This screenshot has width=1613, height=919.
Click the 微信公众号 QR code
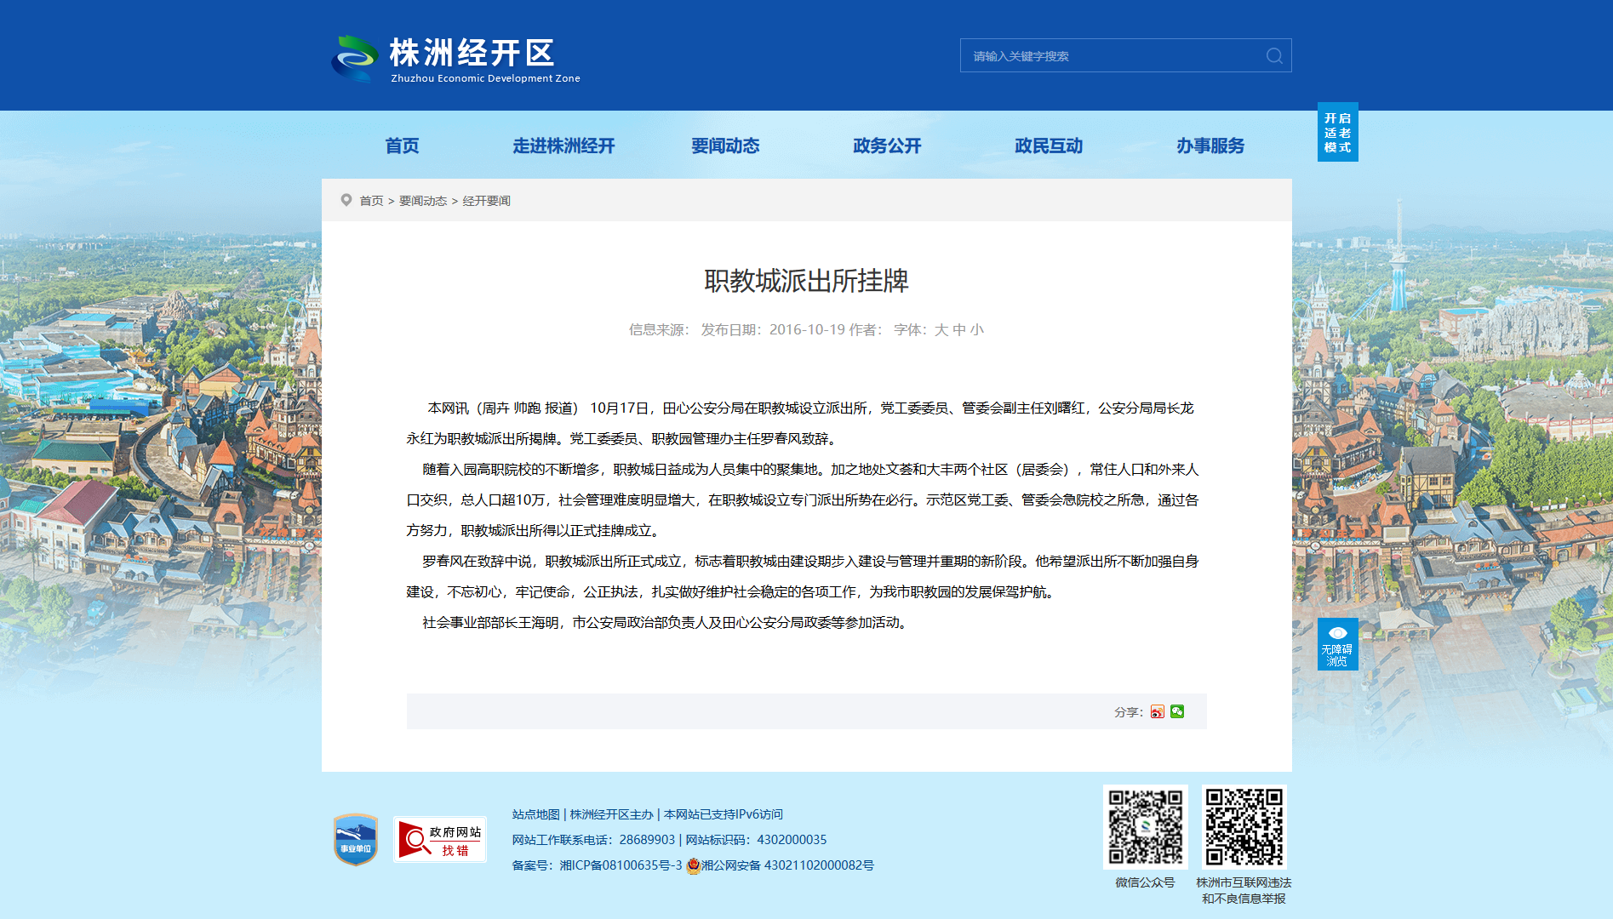click(1146, 827)
